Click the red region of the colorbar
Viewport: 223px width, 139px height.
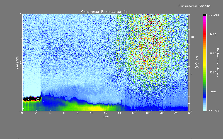pos(205,34)
